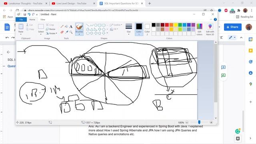The image size is (256, 144).
Task: Open Customize Quick Access Toolbar arrow
Action: [x=37, y=14]
